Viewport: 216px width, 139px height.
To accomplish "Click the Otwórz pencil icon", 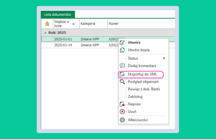I will [122, 42].
